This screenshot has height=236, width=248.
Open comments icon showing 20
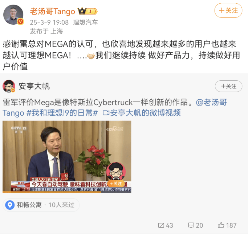[x=191, y=225]
